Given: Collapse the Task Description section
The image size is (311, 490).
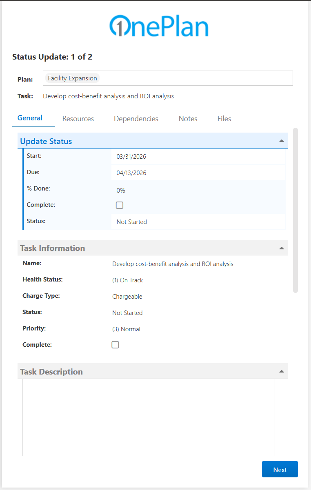Looking at the screenshot, I should click(281, 372).
